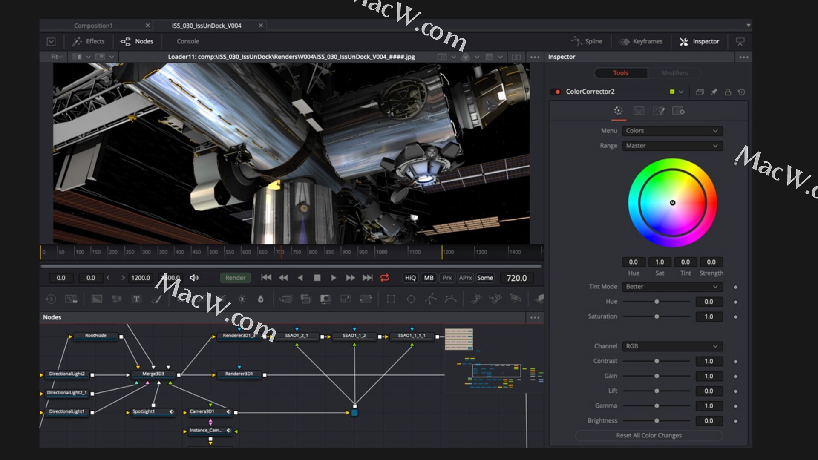Click the pin icon in Inspector header
This screenshot has width=818, height=460.
coord(714,92)
